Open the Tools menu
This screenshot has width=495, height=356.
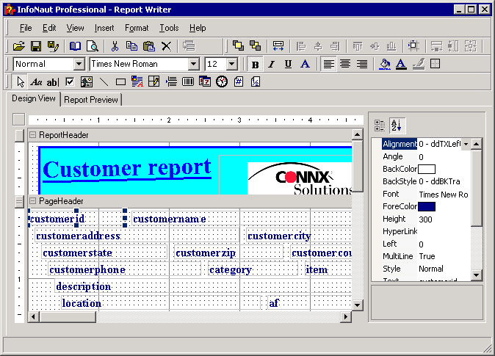[169, 28]
